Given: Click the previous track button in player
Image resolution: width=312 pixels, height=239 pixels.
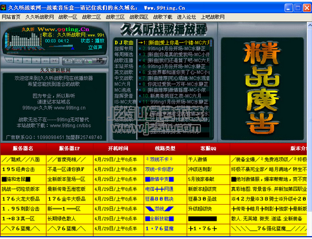Looking at the screenshot, I should click(x=9, y=61).
